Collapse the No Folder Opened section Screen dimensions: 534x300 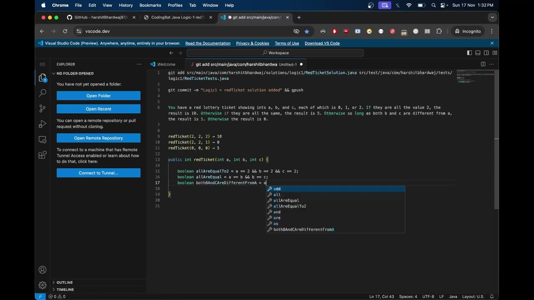point(75,73)
